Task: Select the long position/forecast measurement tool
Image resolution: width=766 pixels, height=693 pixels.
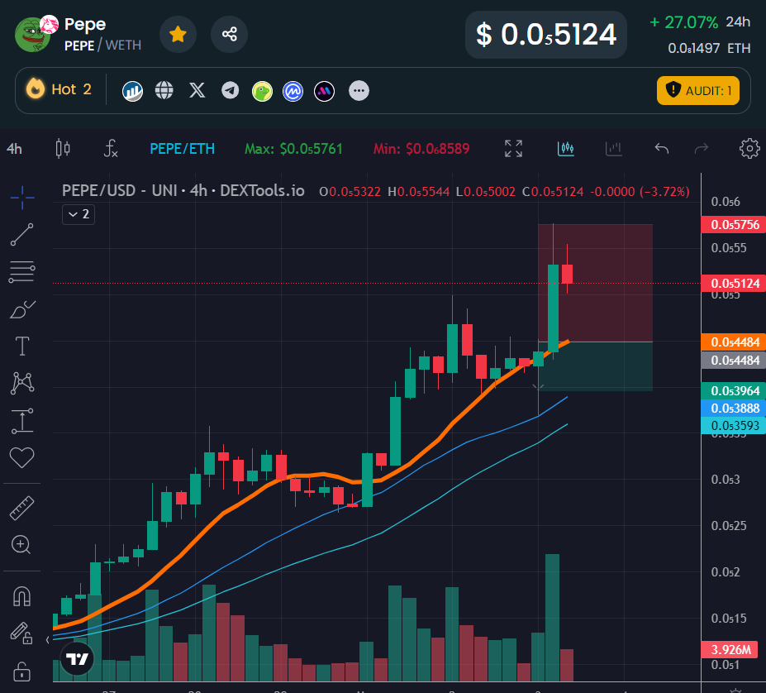Action: coord(22,421)
